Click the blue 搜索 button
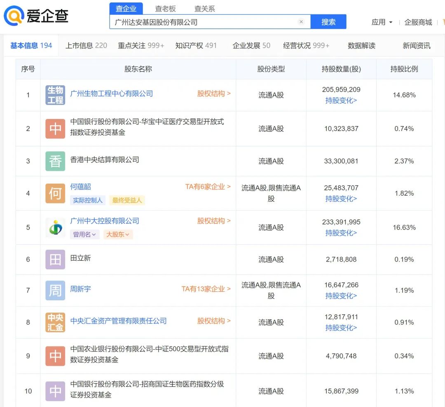The width and height of the screenshot is (445, 407). point(328,22)
